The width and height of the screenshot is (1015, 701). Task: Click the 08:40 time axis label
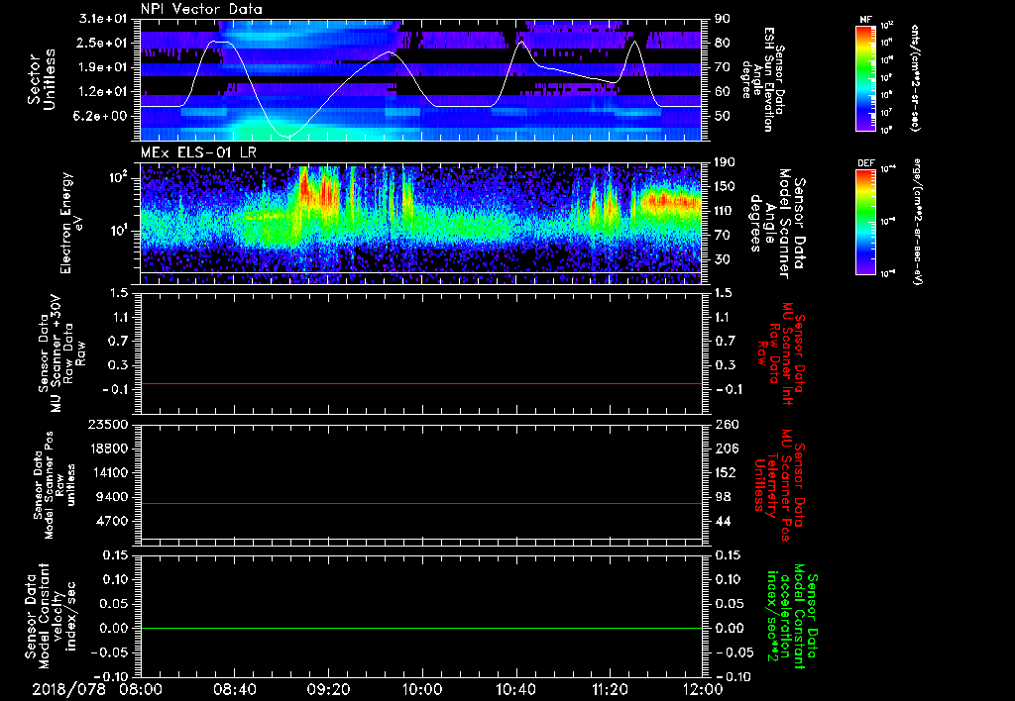[x=234, y=689]
